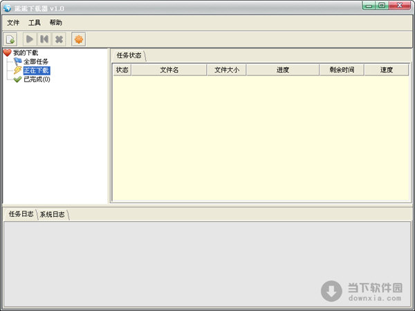Viewport: 415px width, 311px height.
Task: Click the new download task icon
Action: click(10, 39)
